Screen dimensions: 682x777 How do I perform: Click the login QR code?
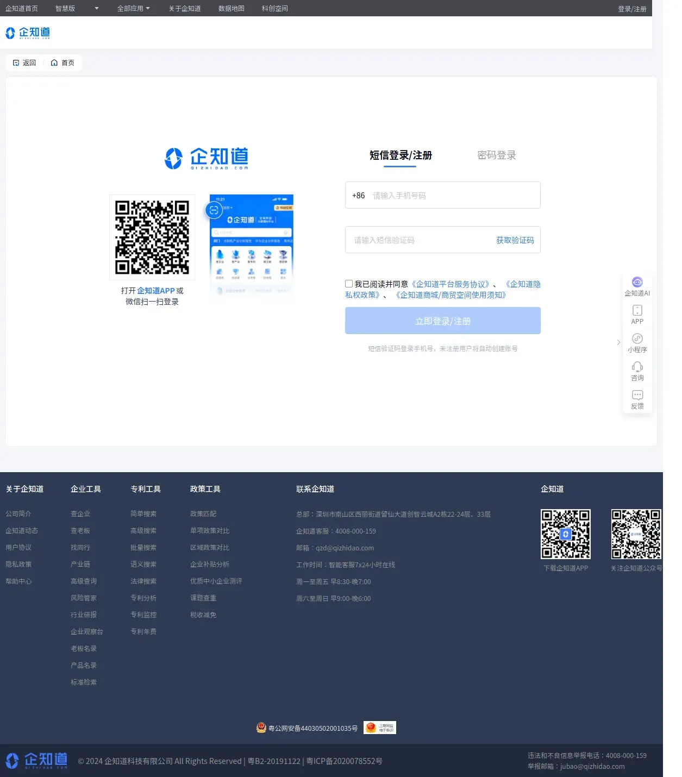[x=152, y=237]
